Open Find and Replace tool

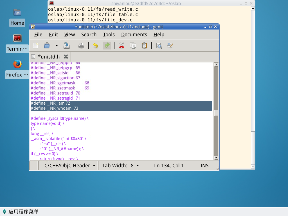pos(170,46)
